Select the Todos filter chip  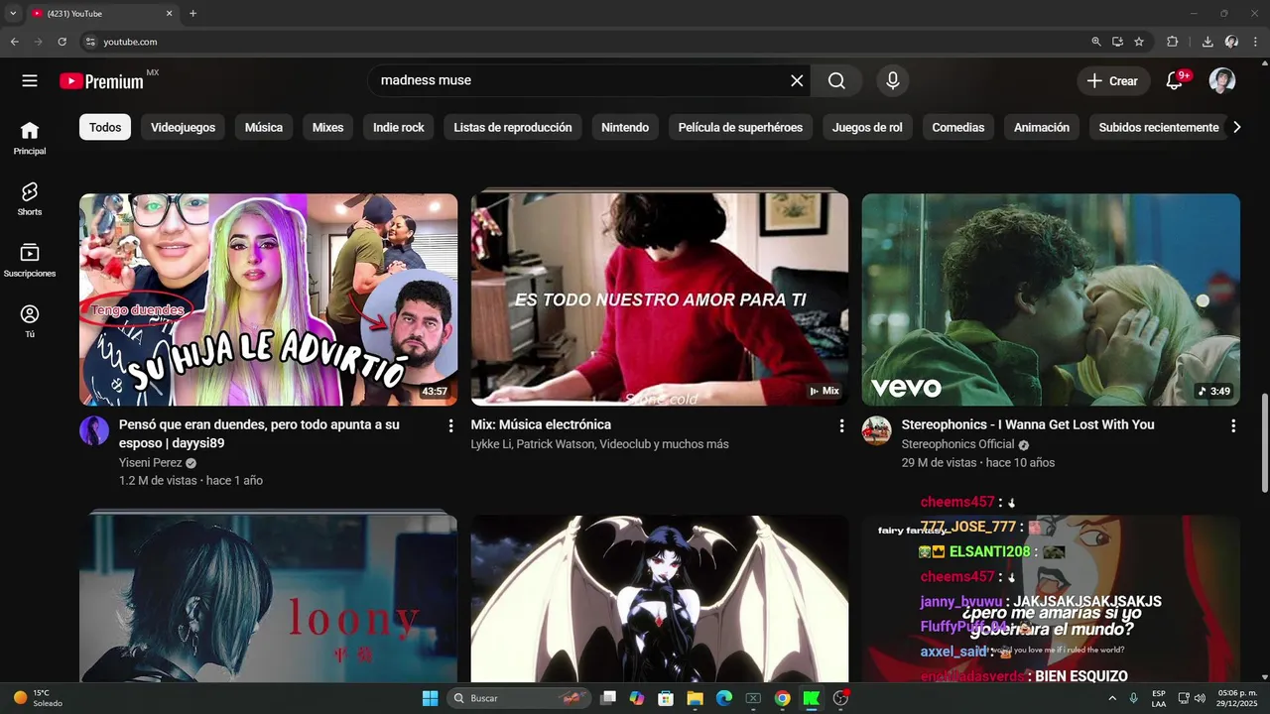(x=105, y=127)
